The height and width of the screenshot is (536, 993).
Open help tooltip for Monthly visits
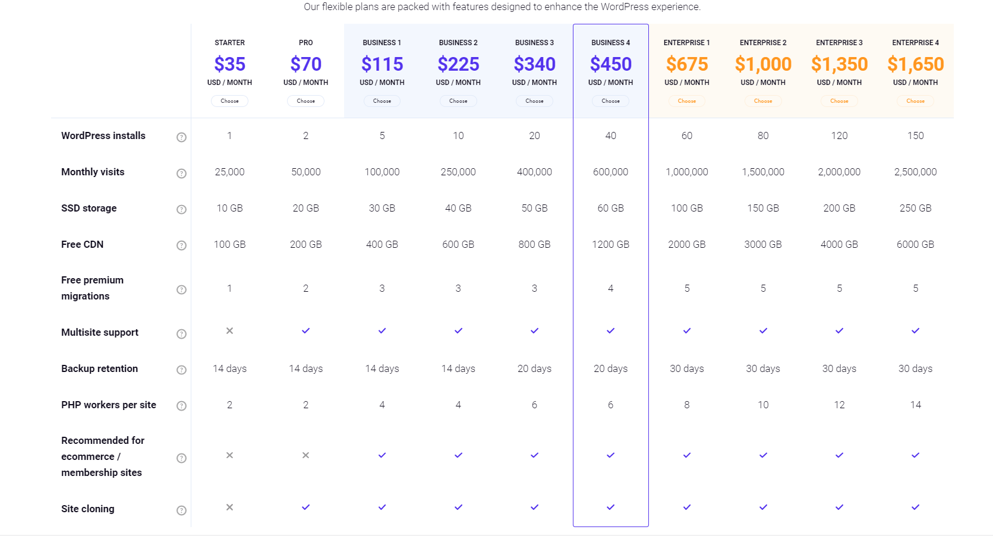[x=181, y=174]
